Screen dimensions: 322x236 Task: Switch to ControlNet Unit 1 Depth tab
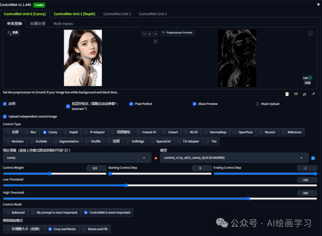point(74,14)
